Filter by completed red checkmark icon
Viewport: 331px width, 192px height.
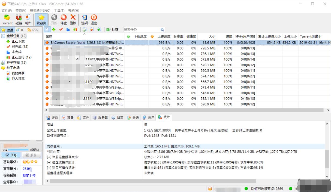tap(61, 30)
